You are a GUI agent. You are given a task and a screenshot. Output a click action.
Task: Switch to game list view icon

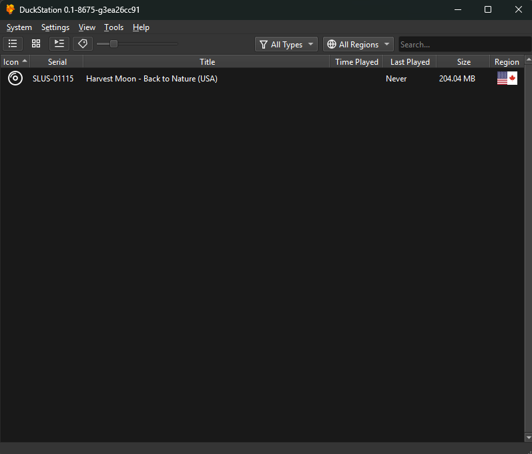(13, 44)
